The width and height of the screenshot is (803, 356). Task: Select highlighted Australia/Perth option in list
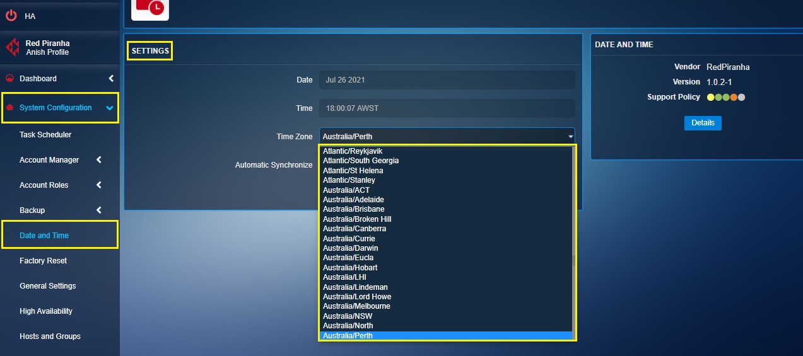[x=445, y=336]
